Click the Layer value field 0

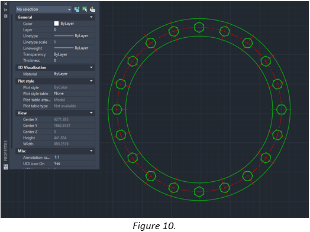[74, 30]
